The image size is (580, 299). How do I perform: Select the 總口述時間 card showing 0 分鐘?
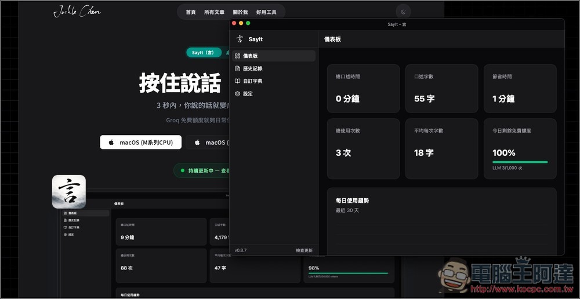click(363, 89)
